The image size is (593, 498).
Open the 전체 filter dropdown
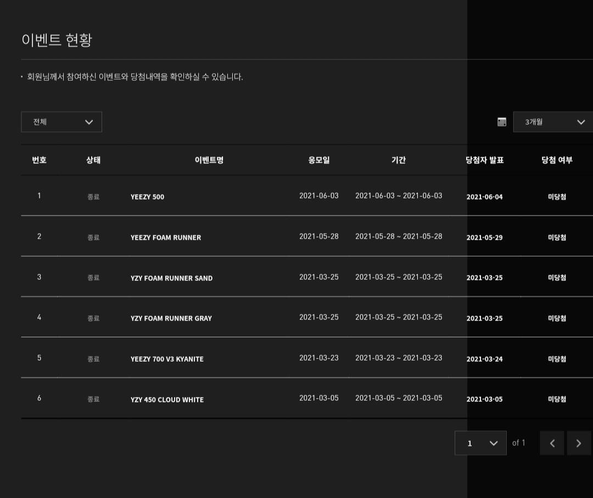[x=61, y=122]
